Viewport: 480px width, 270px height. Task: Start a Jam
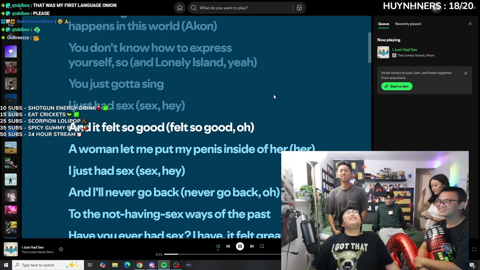(x=397, y=86)
